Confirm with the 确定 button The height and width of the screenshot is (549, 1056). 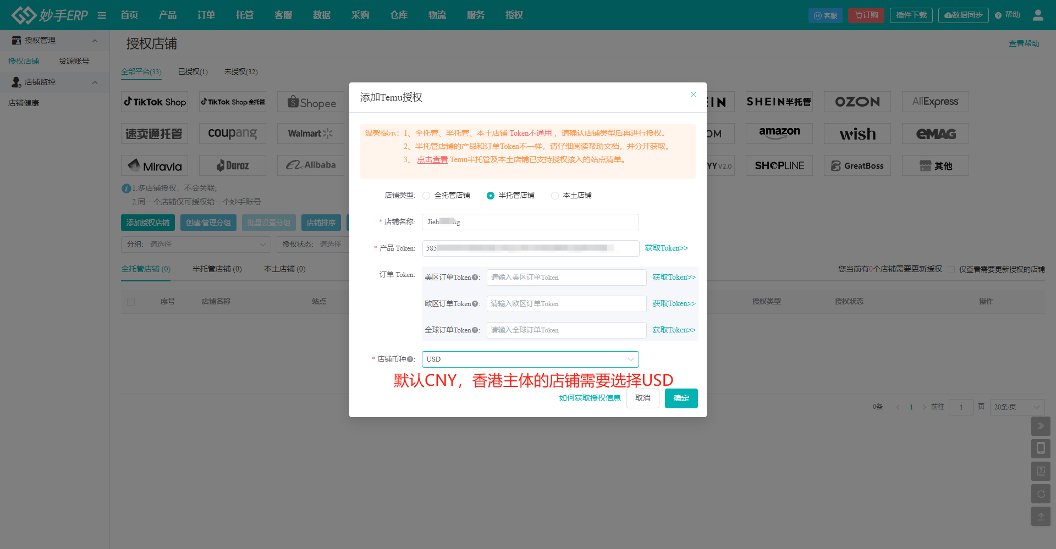pos(681,398)
